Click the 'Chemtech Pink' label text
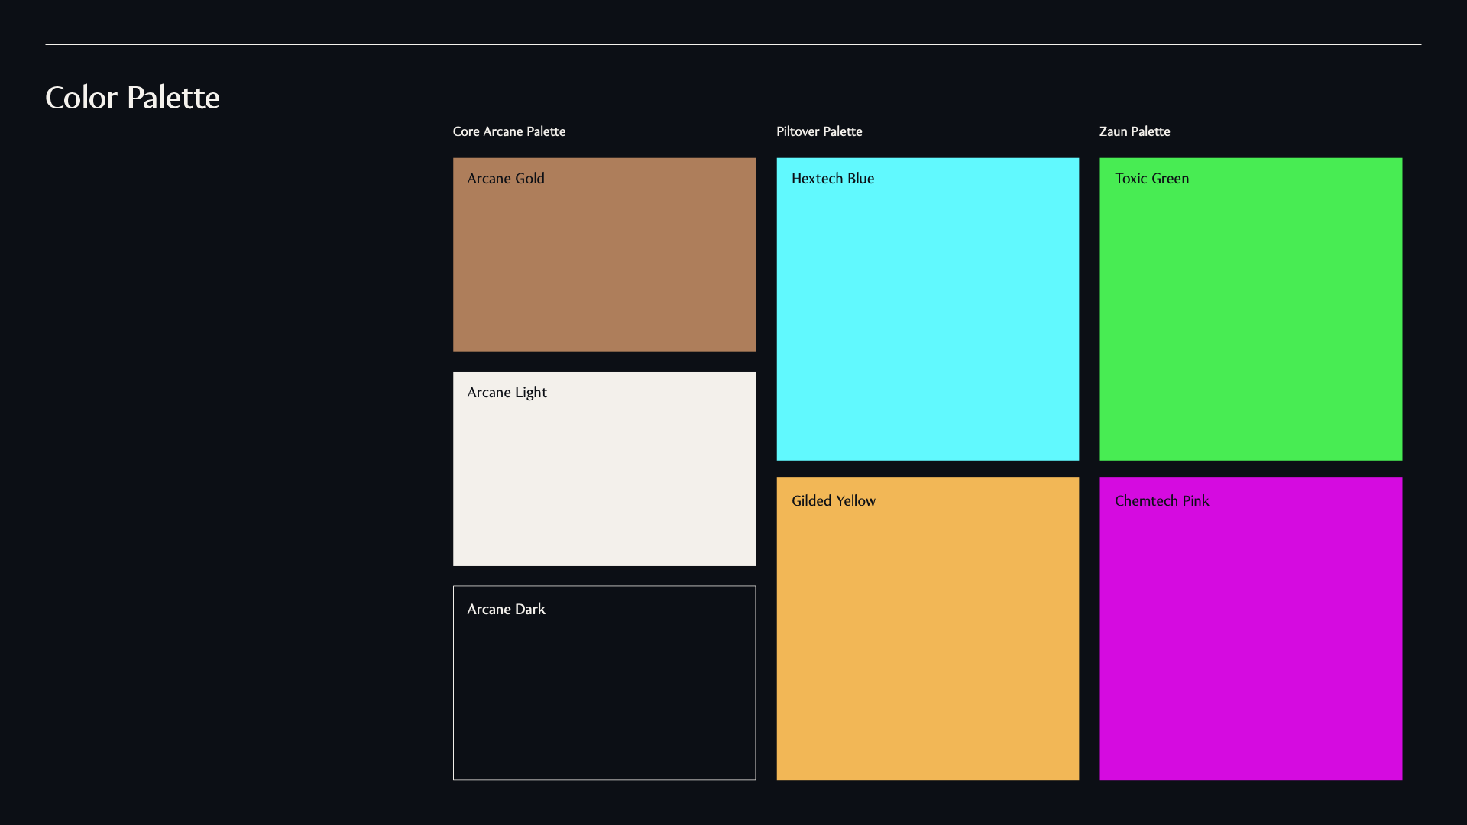Screen dimensions: 1467x825 tap(1161, 501)
